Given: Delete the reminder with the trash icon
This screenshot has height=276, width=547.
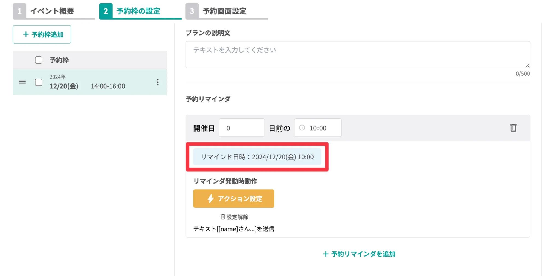Looking at the screenshot, I should (x=513, y=128).
